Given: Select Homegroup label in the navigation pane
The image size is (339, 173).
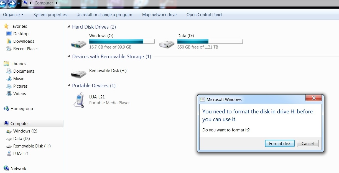Looking at the screenshot, I should [x=22, y=109].
